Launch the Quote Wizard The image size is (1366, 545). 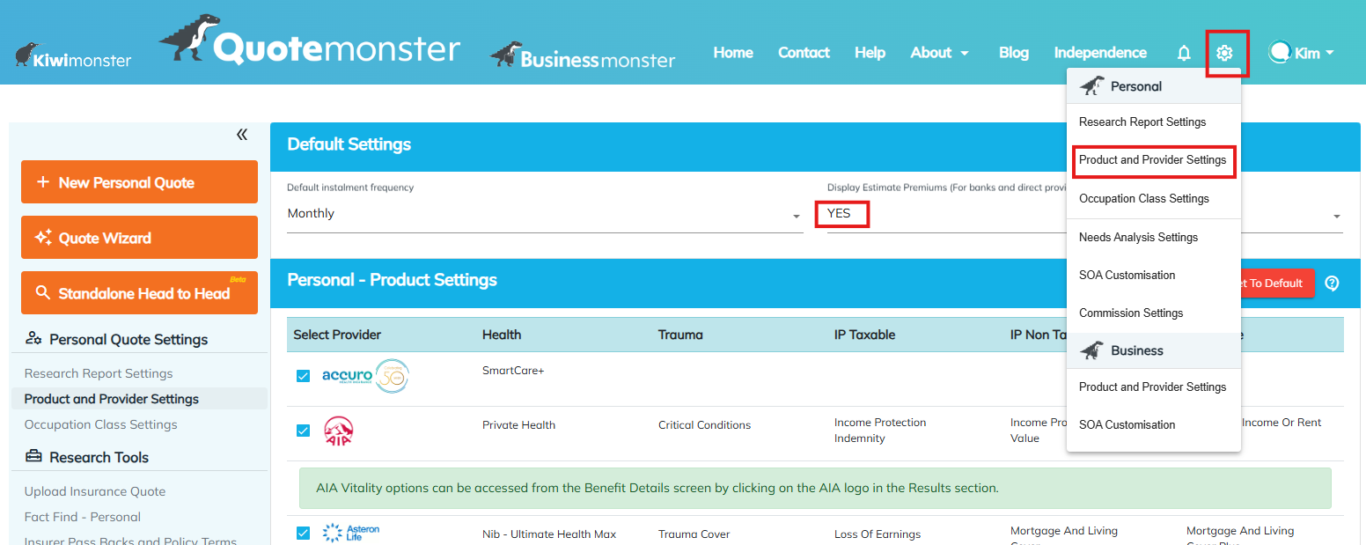[139, 238]
